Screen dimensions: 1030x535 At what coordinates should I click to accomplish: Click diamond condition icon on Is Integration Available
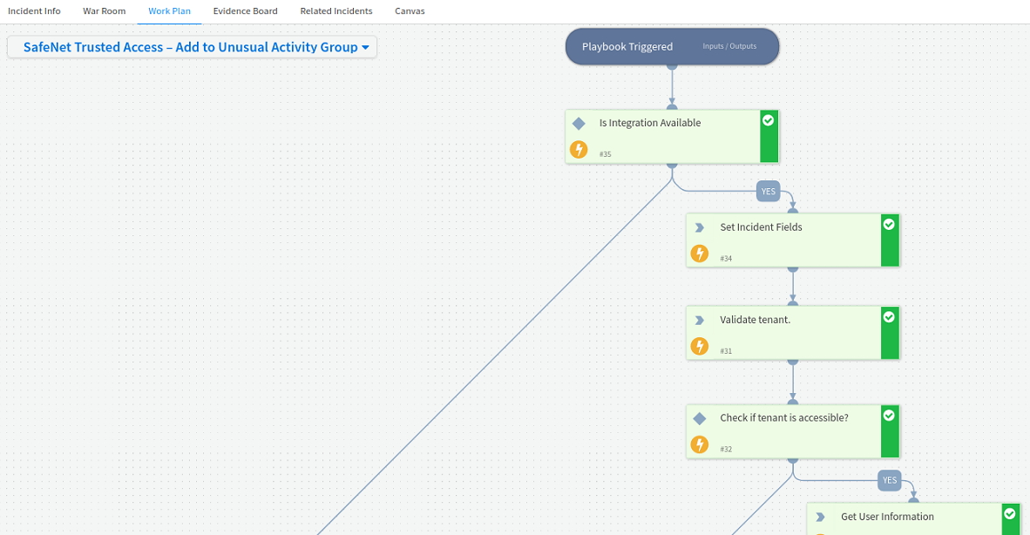coord(579,124)
